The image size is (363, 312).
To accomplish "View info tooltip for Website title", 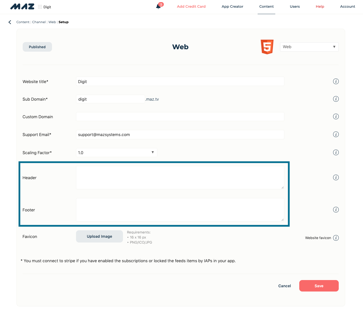I will [336, 81].
